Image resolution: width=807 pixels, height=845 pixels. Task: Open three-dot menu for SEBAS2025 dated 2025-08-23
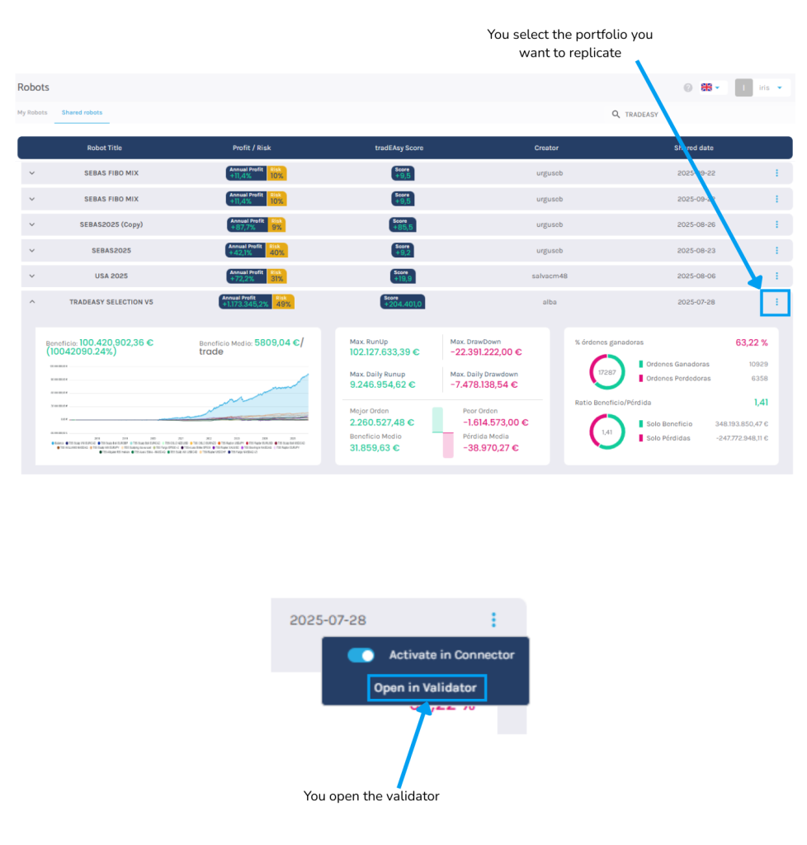(776, 250)
